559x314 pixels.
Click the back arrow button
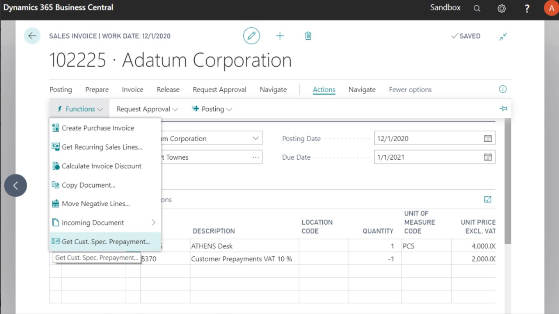[32, 36]
